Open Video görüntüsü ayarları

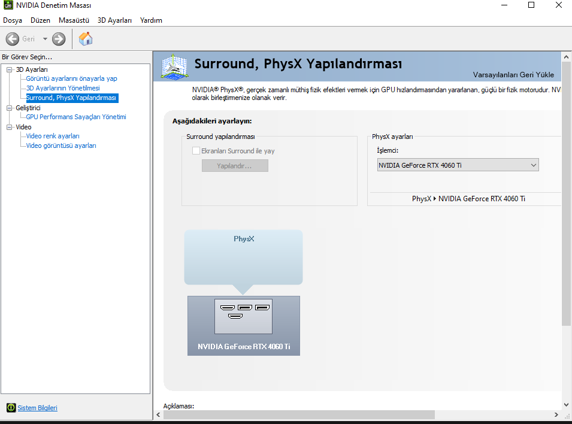click(61, 146)
